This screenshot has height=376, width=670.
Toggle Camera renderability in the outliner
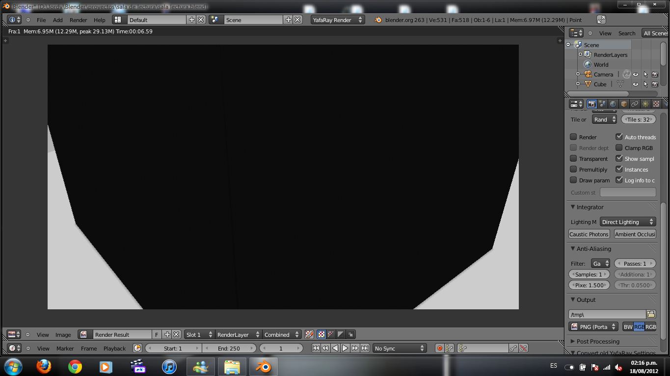(655, 75)
